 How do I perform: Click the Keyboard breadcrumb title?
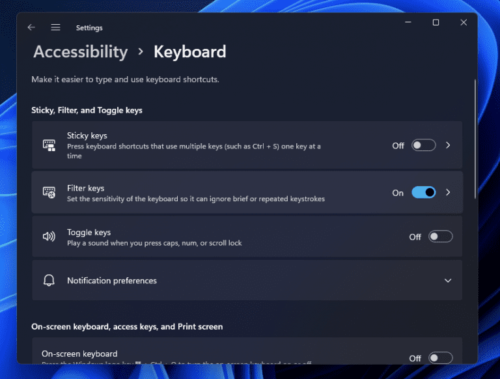pos(189,52)
